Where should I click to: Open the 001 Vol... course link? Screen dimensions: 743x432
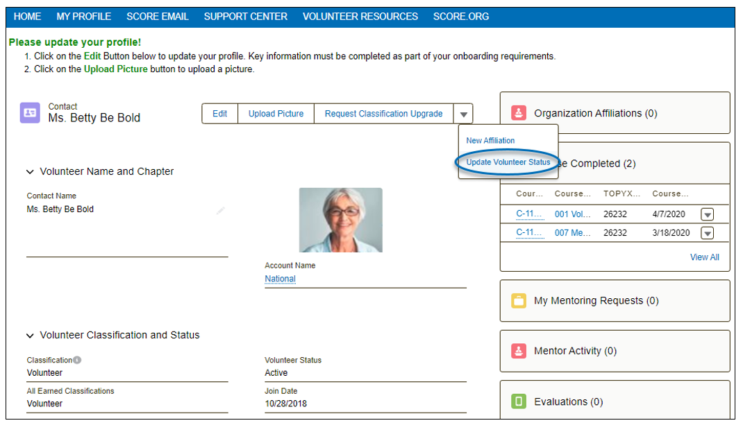572,214
